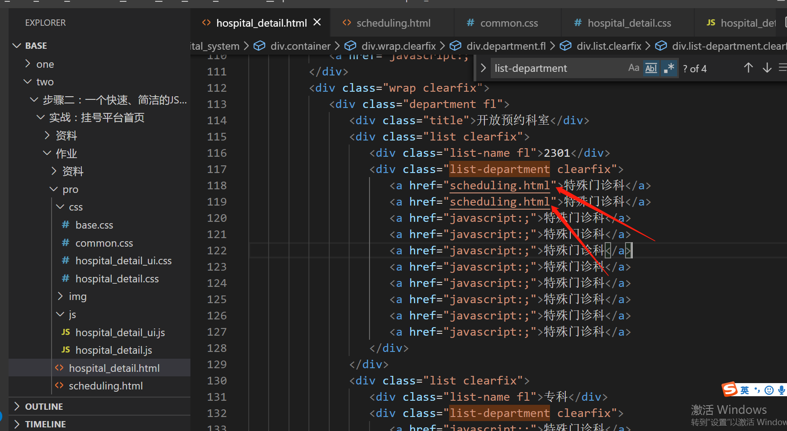The width and height of the screenshot is (787, 431).
Task: Click the Sogou input method S icon
Action: [x=729, y=389]
